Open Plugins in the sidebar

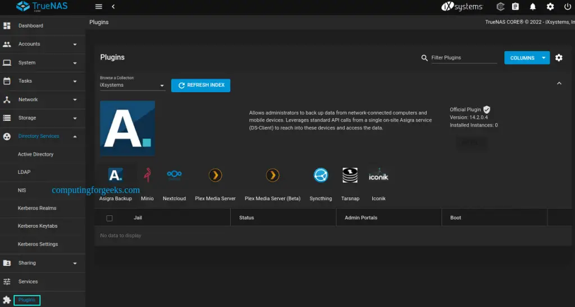27,300
